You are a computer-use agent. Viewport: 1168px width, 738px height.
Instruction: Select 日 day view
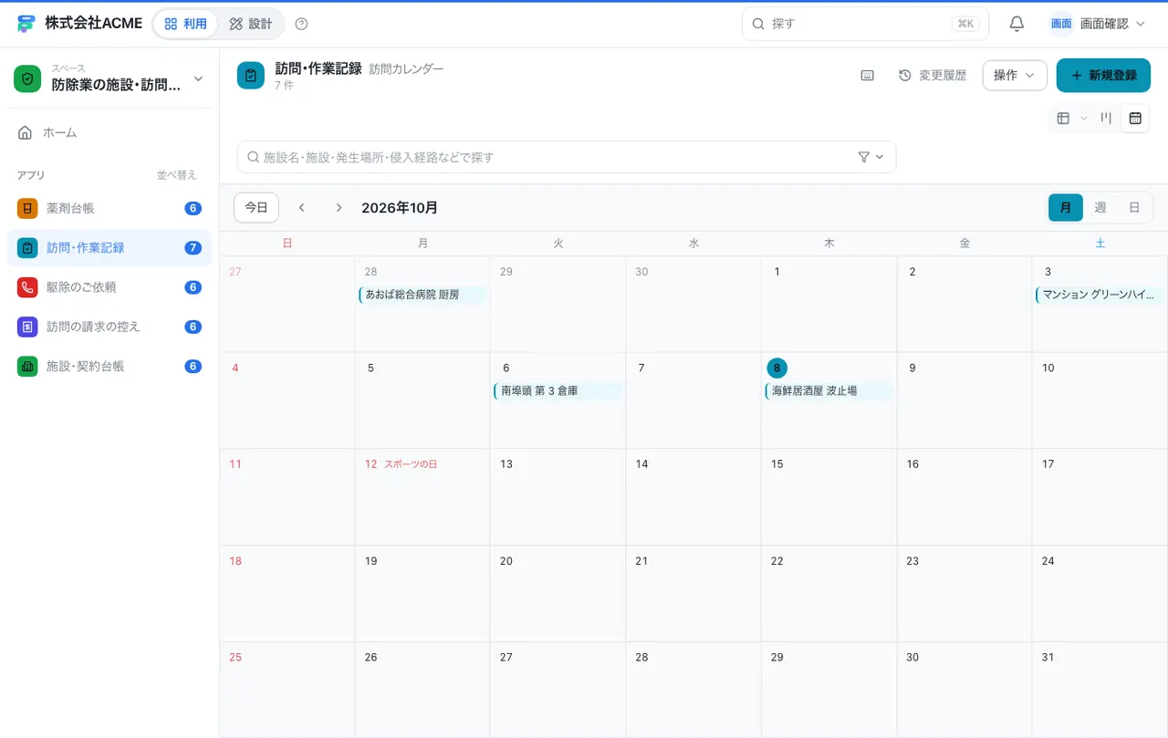pyautogui.click(x=1134, y=208)
